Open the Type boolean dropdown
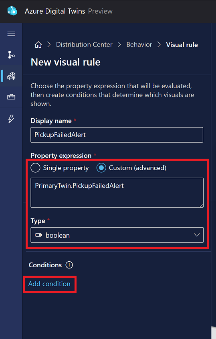The image size is (216, 339). (117, 235)
